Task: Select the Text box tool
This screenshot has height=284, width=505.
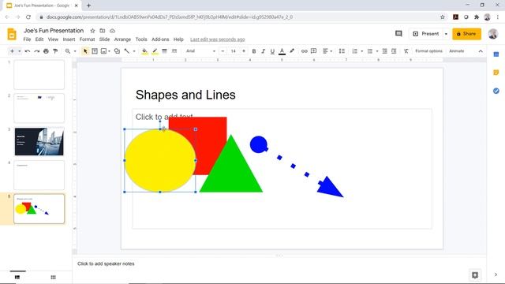Action: click(x=95, y=51)
